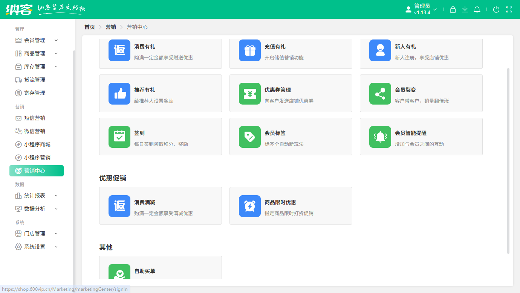Image resolution: width=520 pixels, height=293 pixels.
Task: Select 小程序商城 in the sidebar
Action: pyautogui.click(x=37, y=144)
